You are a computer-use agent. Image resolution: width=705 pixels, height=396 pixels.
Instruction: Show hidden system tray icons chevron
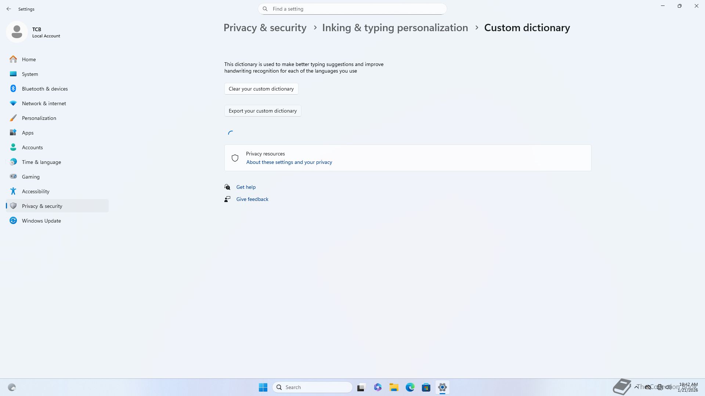point(636,387)
